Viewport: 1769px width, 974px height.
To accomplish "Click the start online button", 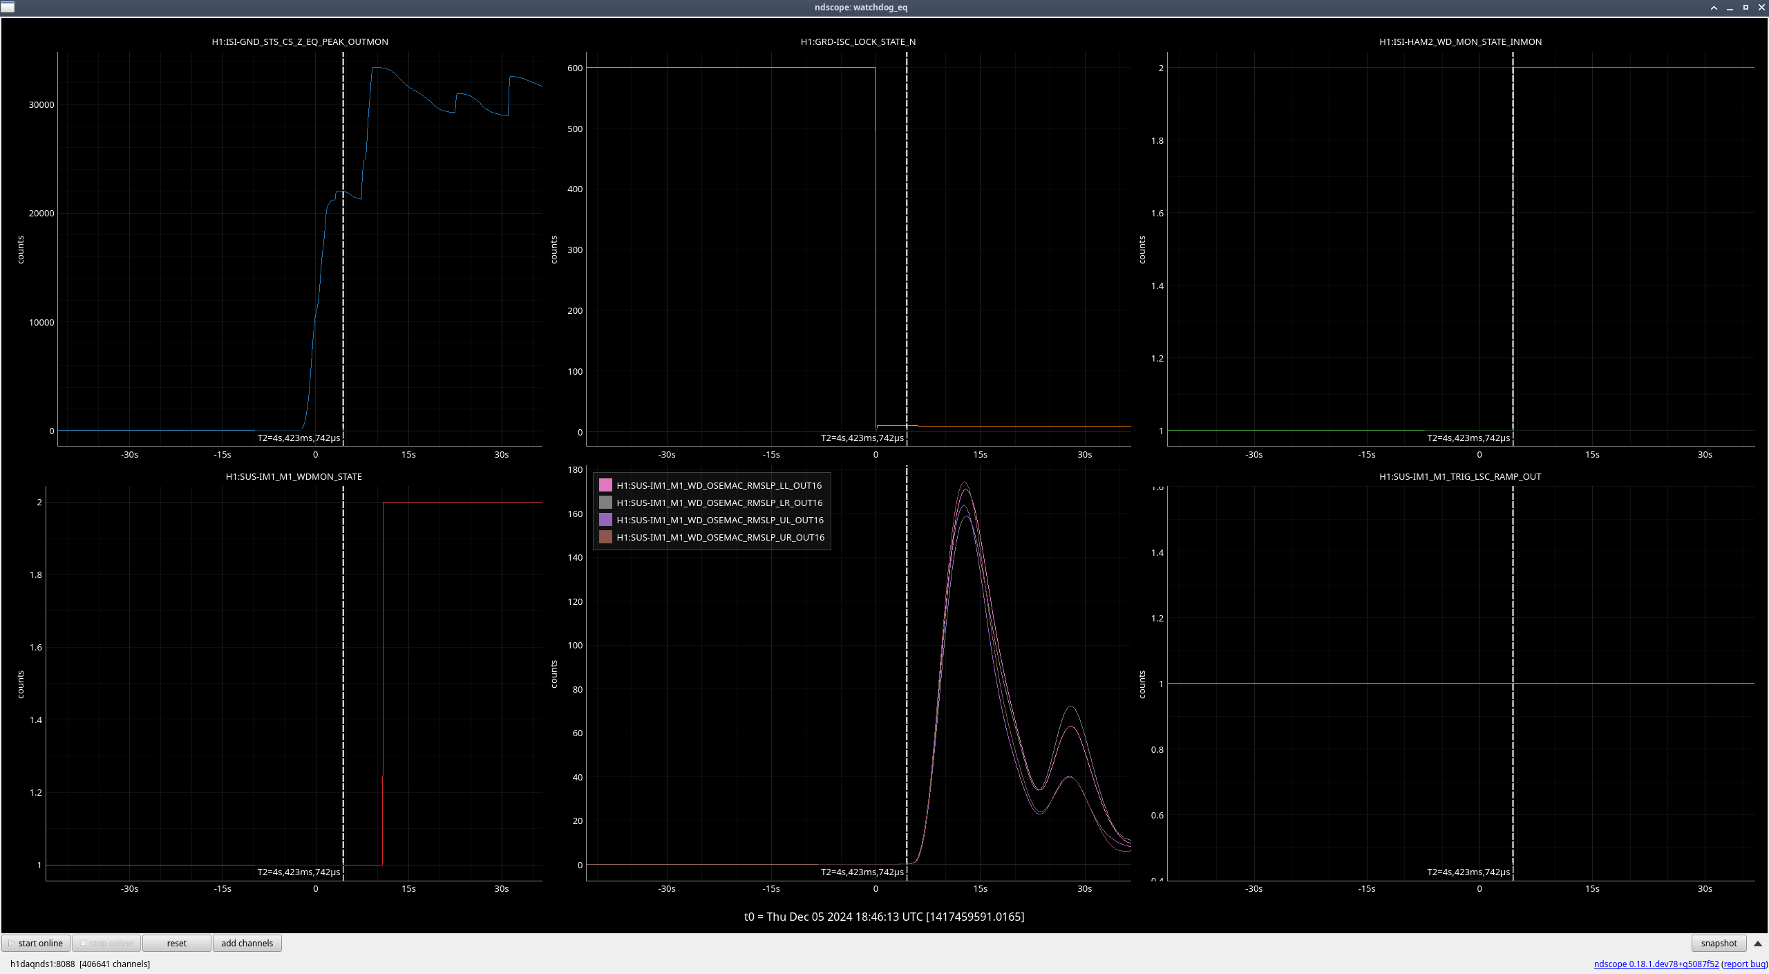I will 36,943.
